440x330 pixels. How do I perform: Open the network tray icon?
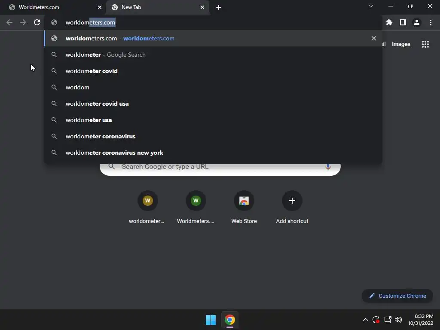pos(388,320)
